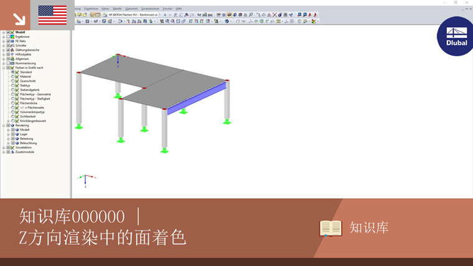Click the Dlubal logo badge

pos(456,36)
